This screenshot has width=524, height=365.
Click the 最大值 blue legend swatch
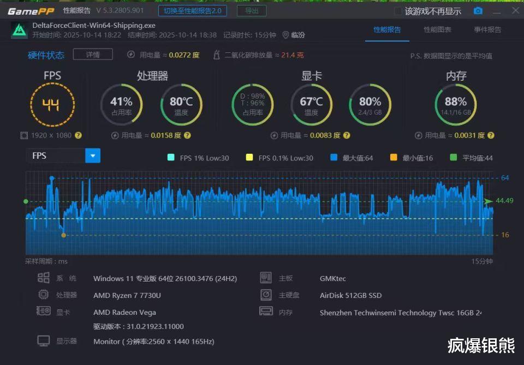point(334,157)
